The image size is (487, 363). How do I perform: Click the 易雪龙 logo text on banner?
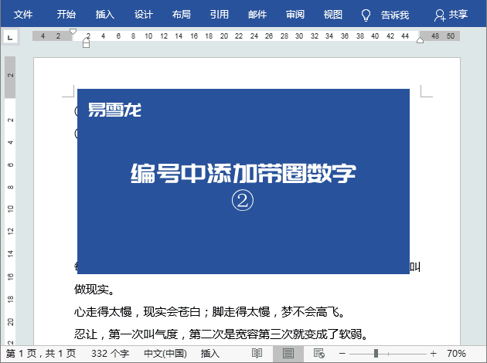pyautogui.click(x=114, y=110)
